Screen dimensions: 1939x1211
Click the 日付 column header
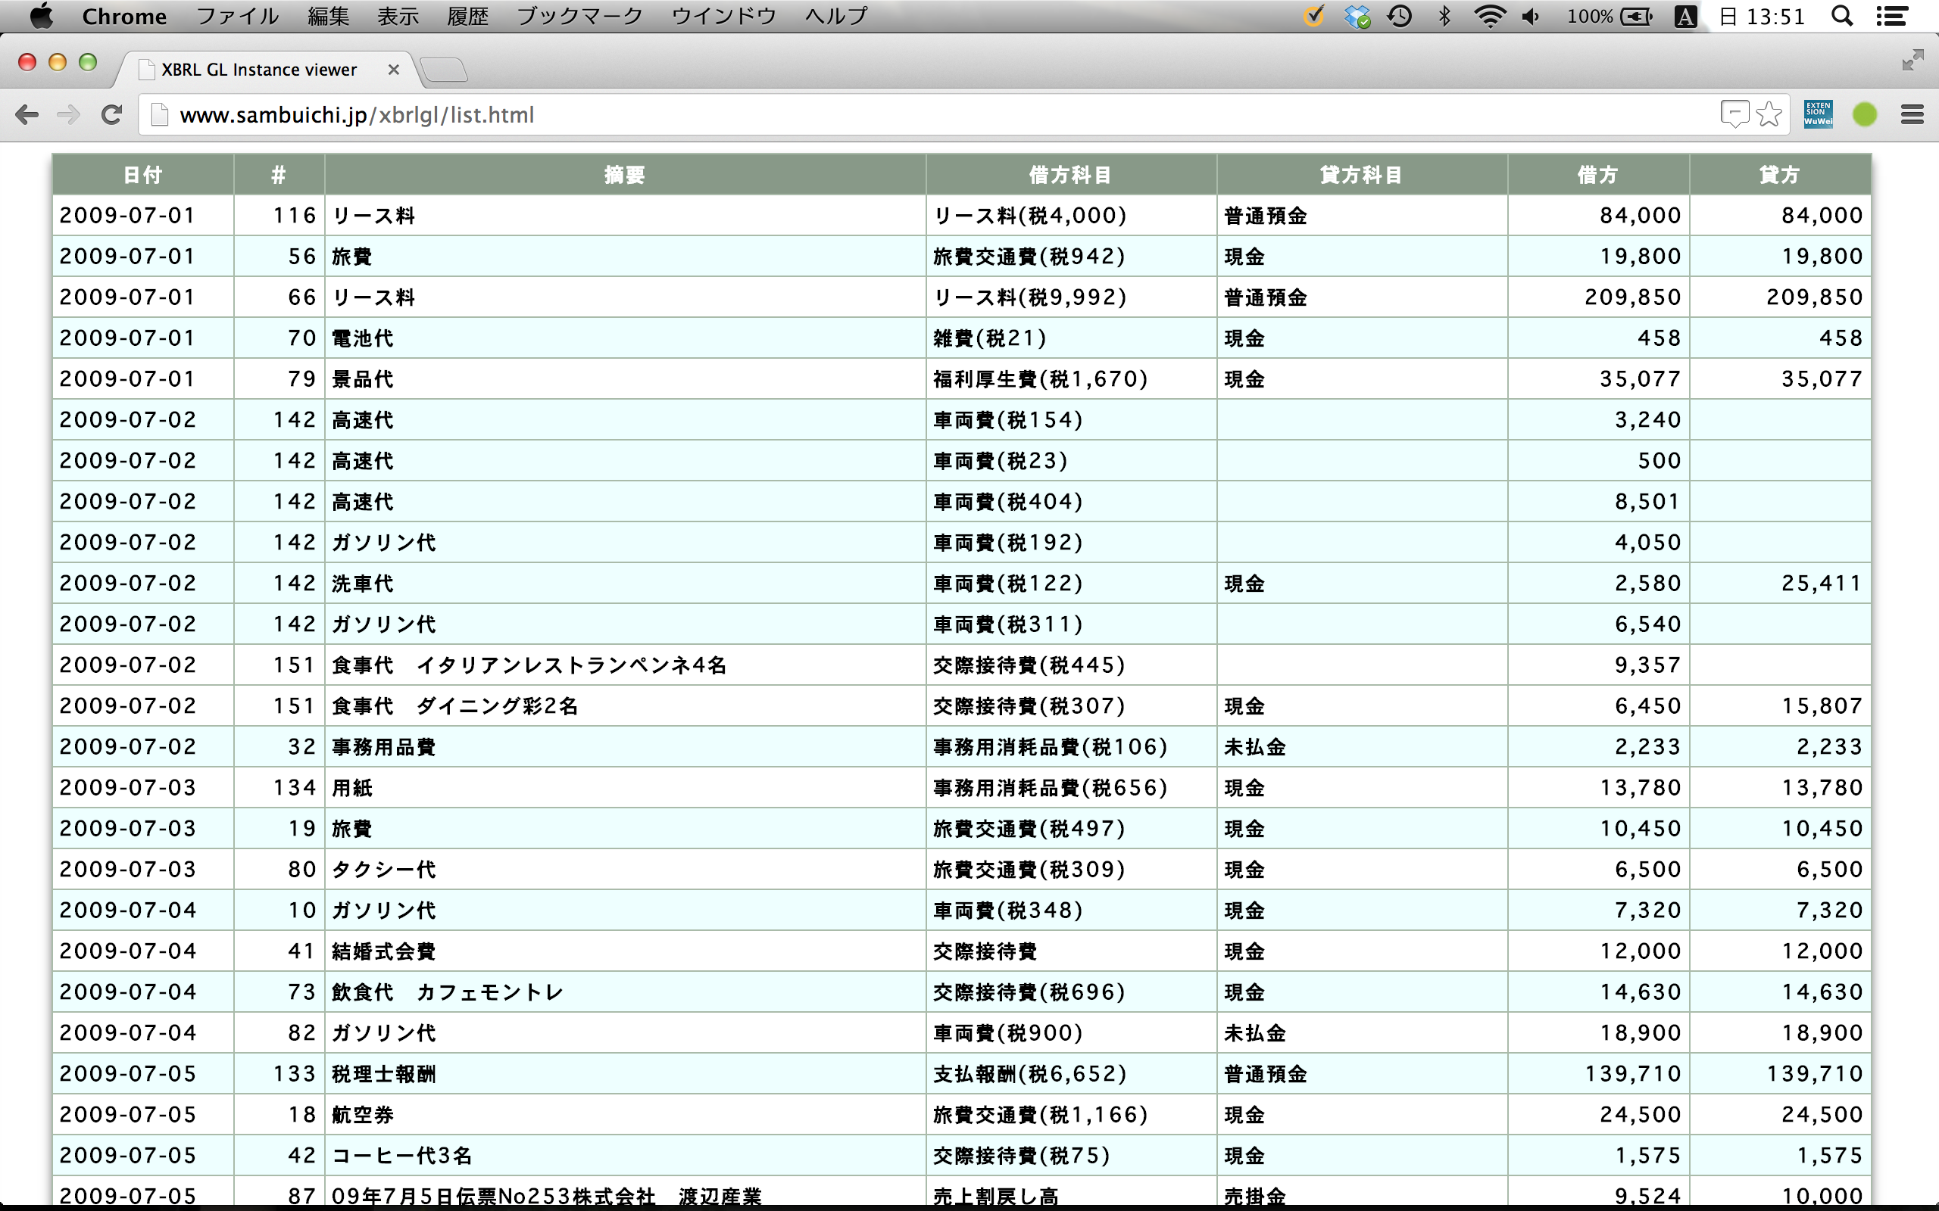point(143,175)
